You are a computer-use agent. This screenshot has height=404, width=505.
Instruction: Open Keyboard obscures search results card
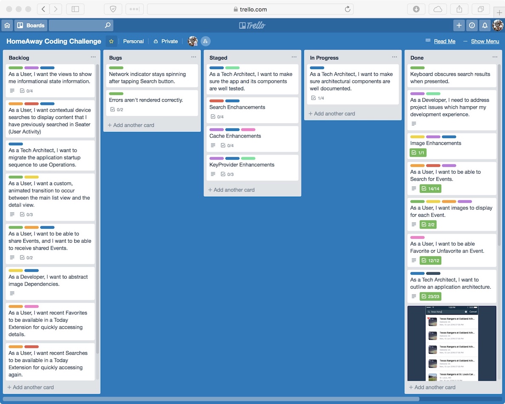(x=452, y=75)
